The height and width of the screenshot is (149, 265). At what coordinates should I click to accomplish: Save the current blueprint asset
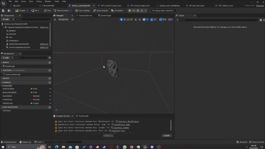[x=3, y=11]
